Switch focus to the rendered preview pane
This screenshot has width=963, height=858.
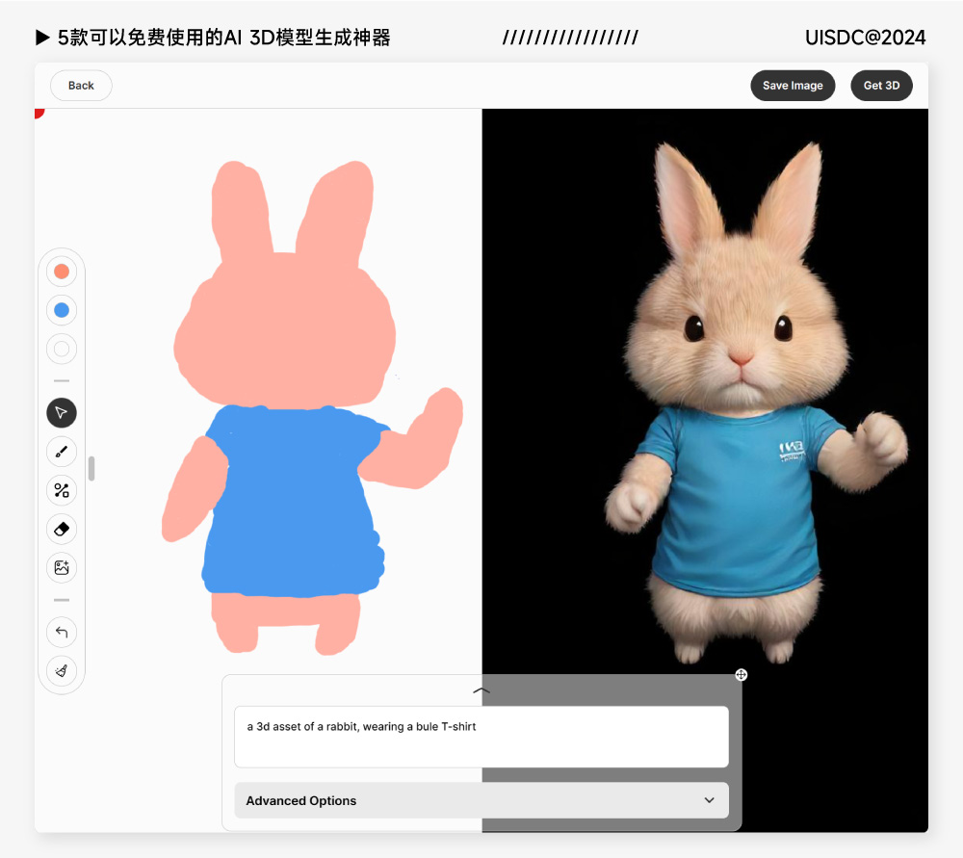click(703, 385)
